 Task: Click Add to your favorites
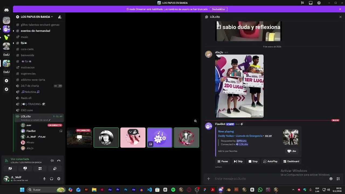coord(228,151)
